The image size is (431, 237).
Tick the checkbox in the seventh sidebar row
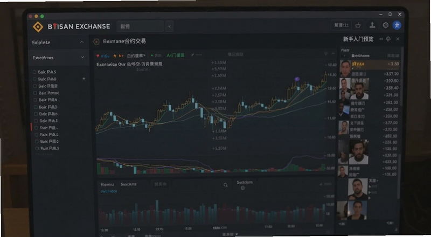tap(36, 114)
